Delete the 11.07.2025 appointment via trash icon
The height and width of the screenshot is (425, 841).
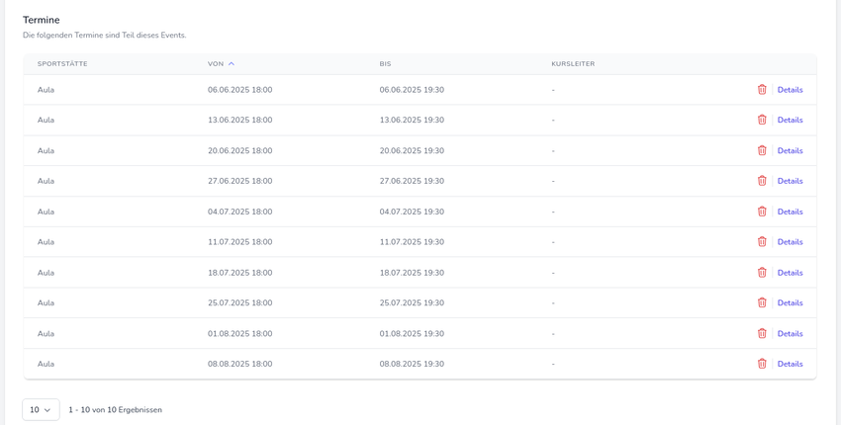click(762, 242)
